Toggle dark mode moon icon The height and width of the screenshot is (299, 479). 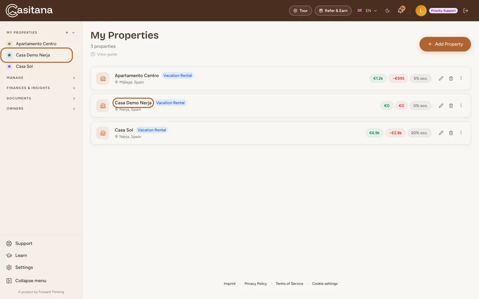click(387, 11)
